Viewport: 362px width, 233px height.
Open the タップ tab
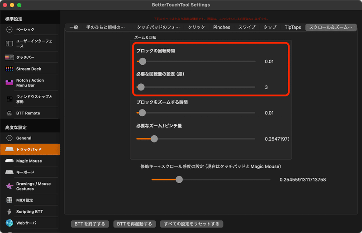(270, 27)
